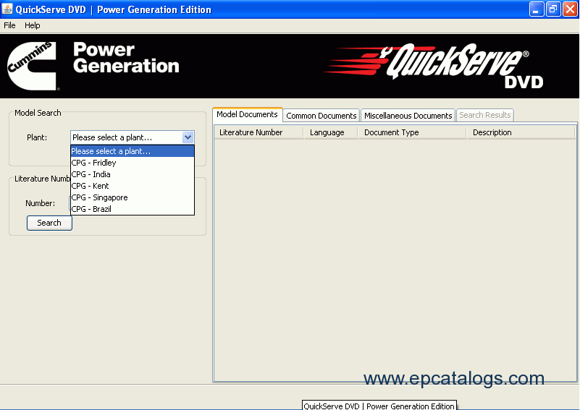Screen dimensions: 580x410
Task: Click the Plant combo box text field
Action: click(x=127, y=137)
